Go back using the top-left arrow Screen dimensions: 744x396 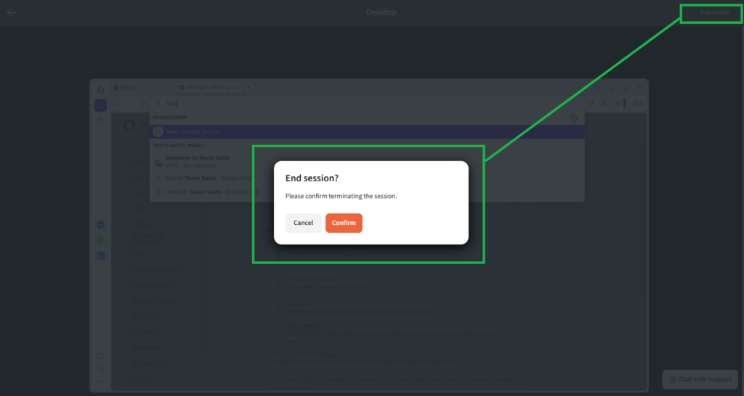(12, 12)
